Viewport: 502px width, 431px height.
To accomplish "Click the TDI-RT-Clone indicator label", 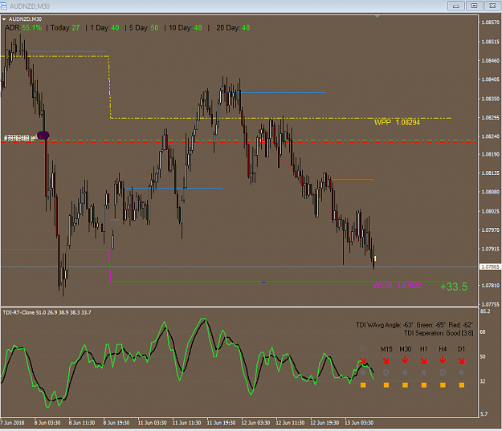I will coord(47,312).
